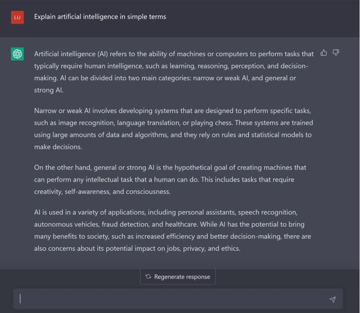Viewport: 360px width, 313px height.
Task: Click the thumbs down icon
Action: (336, 53)
